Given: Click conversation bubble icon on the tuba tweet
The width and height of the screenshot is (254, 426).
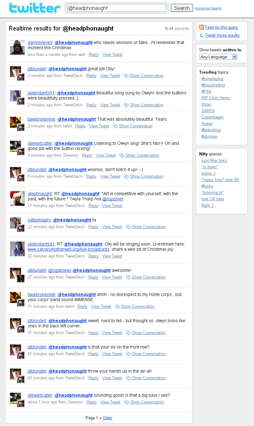Looking at the screenshot, I should tap(127, 402).
